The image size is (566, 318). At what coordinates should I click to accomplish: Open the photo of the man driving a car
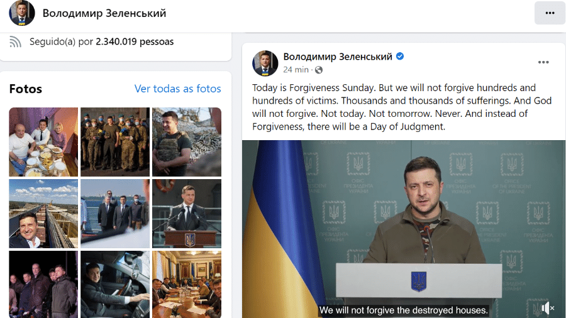coord(115,284)
